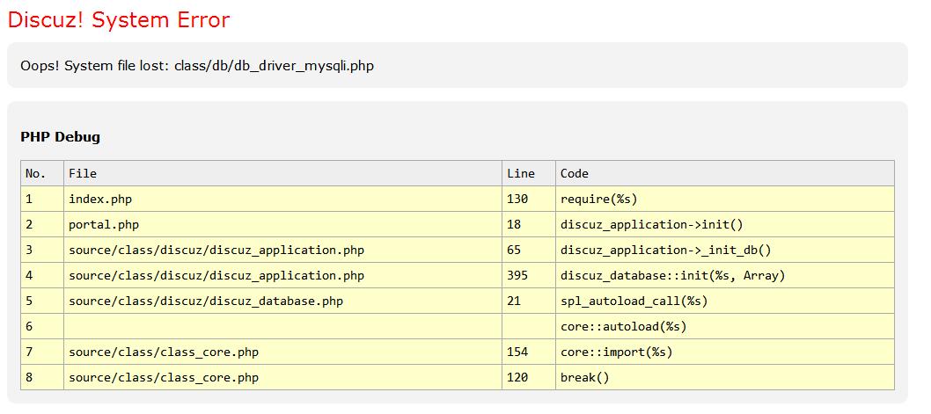The width and height of the screenshot is (931, 414).
Task: Select the discuz_database.php file path cell
Action: [282, 301]
